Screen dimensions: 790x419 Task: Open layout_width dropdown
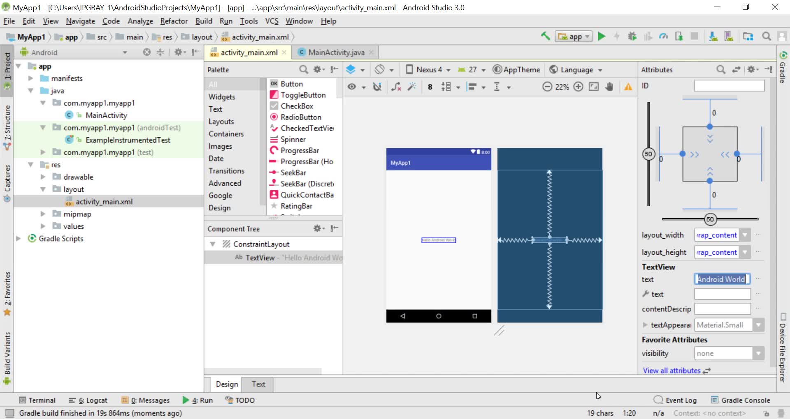[x=745, y=235]
